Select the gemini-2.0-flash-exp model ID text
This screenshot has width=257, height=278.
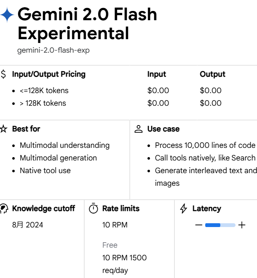[54, 51]
